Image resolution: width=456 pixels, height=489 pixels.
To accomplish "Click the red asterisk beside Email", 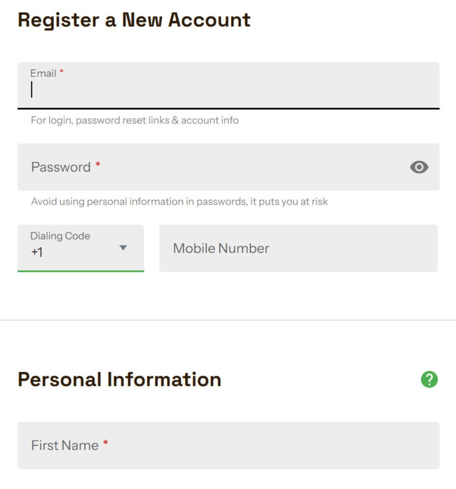I will (61, 71).
